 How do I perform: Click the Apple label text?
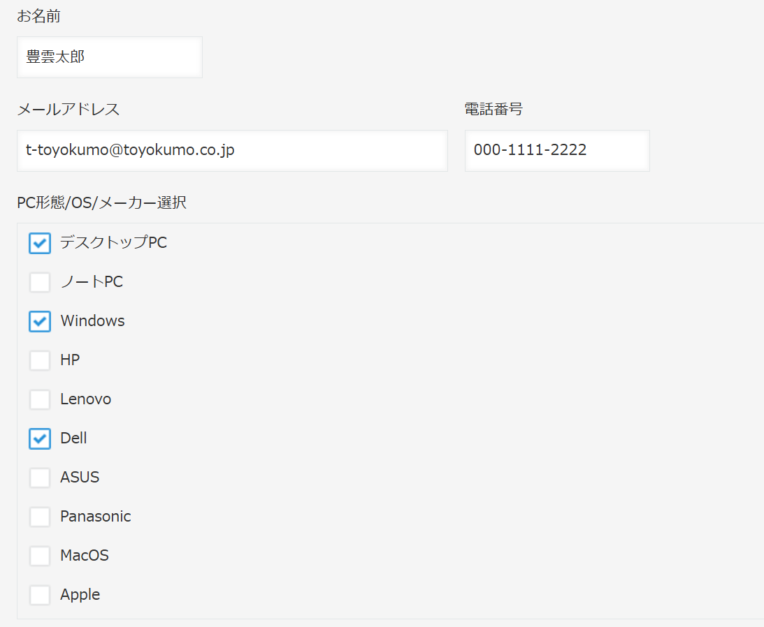(80, 595)
